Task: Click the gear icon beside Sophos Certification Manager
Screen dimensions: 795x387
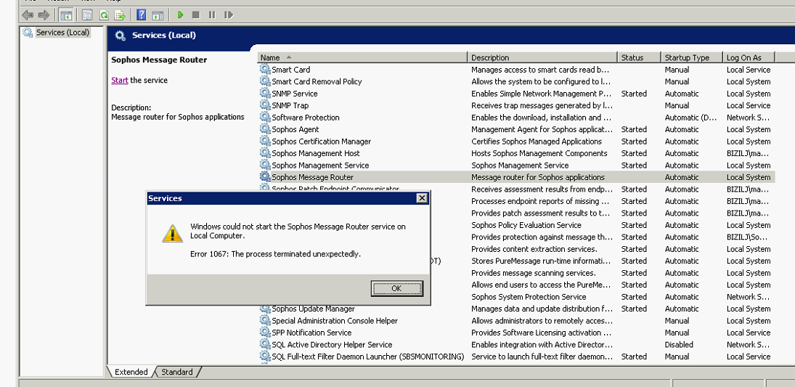Action: click(x=265, y=142)
